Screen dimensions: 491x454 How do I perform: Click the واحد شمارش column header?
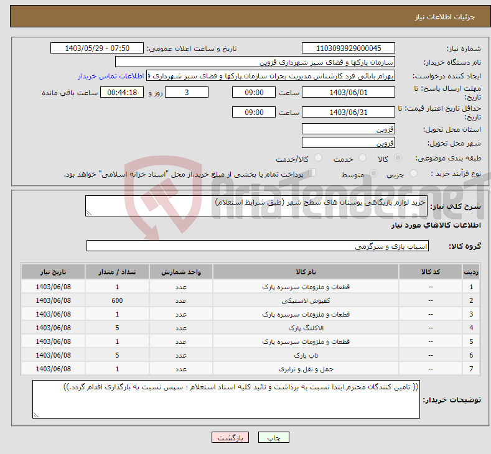[181, 272]
